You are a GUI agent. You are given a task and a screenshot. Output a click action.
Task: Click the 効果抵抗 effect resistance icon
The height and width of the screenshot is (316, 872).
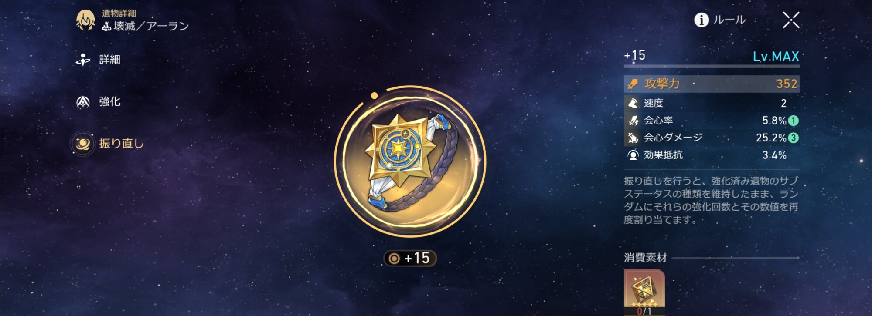coord(633,155)
